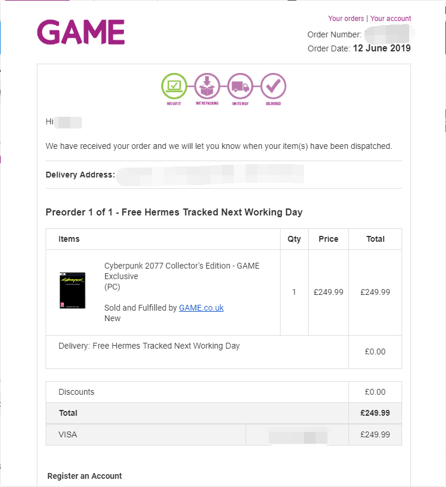Screen dimensions: 446x487
Task: Click the VISA payment row label
Action: coord(68,434)
